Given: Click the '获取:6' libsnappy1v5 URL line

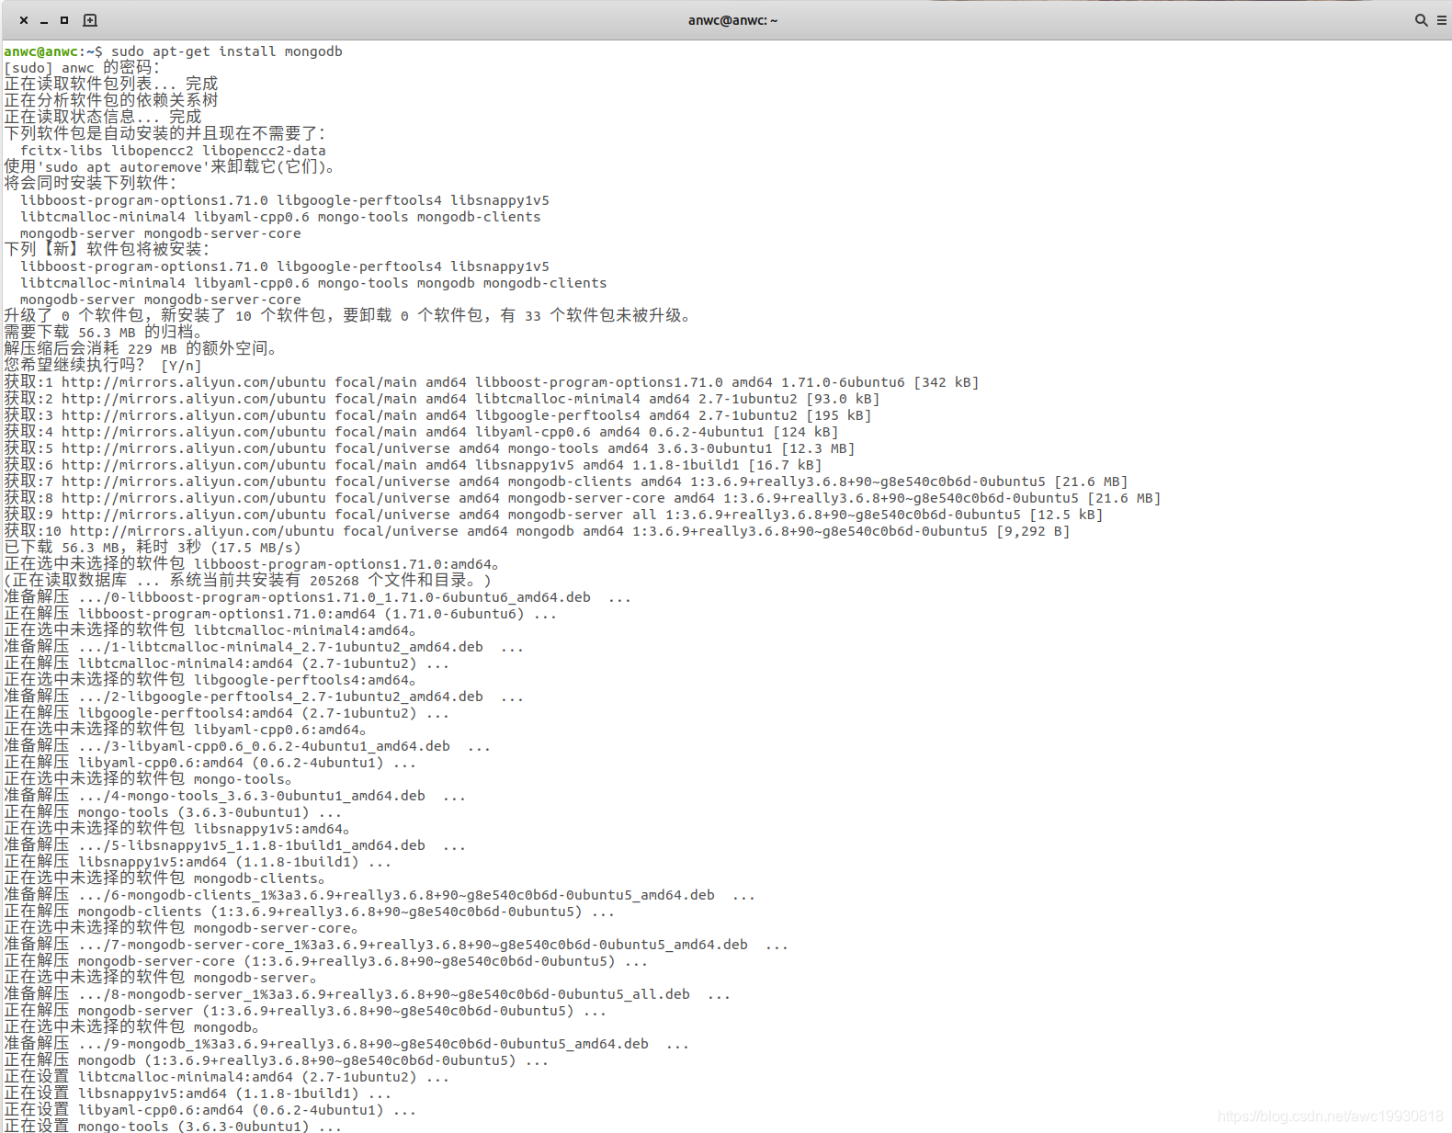Looking at the screenshot, I should click(x=413, y=465).
